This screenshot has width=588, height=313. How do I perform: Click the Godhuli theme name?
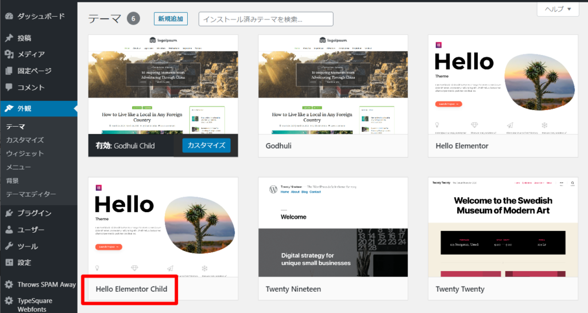[278, 146]
